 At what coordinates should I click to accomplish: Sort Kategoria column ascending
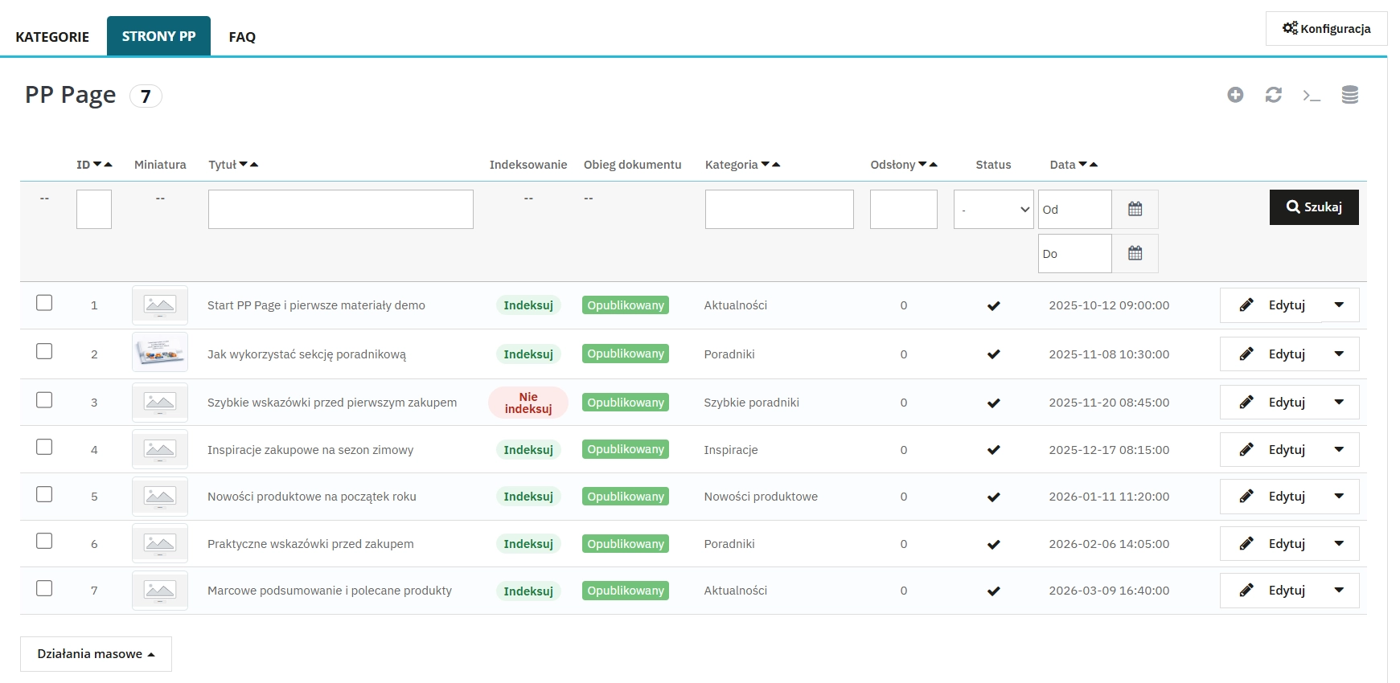pos(776,164)
